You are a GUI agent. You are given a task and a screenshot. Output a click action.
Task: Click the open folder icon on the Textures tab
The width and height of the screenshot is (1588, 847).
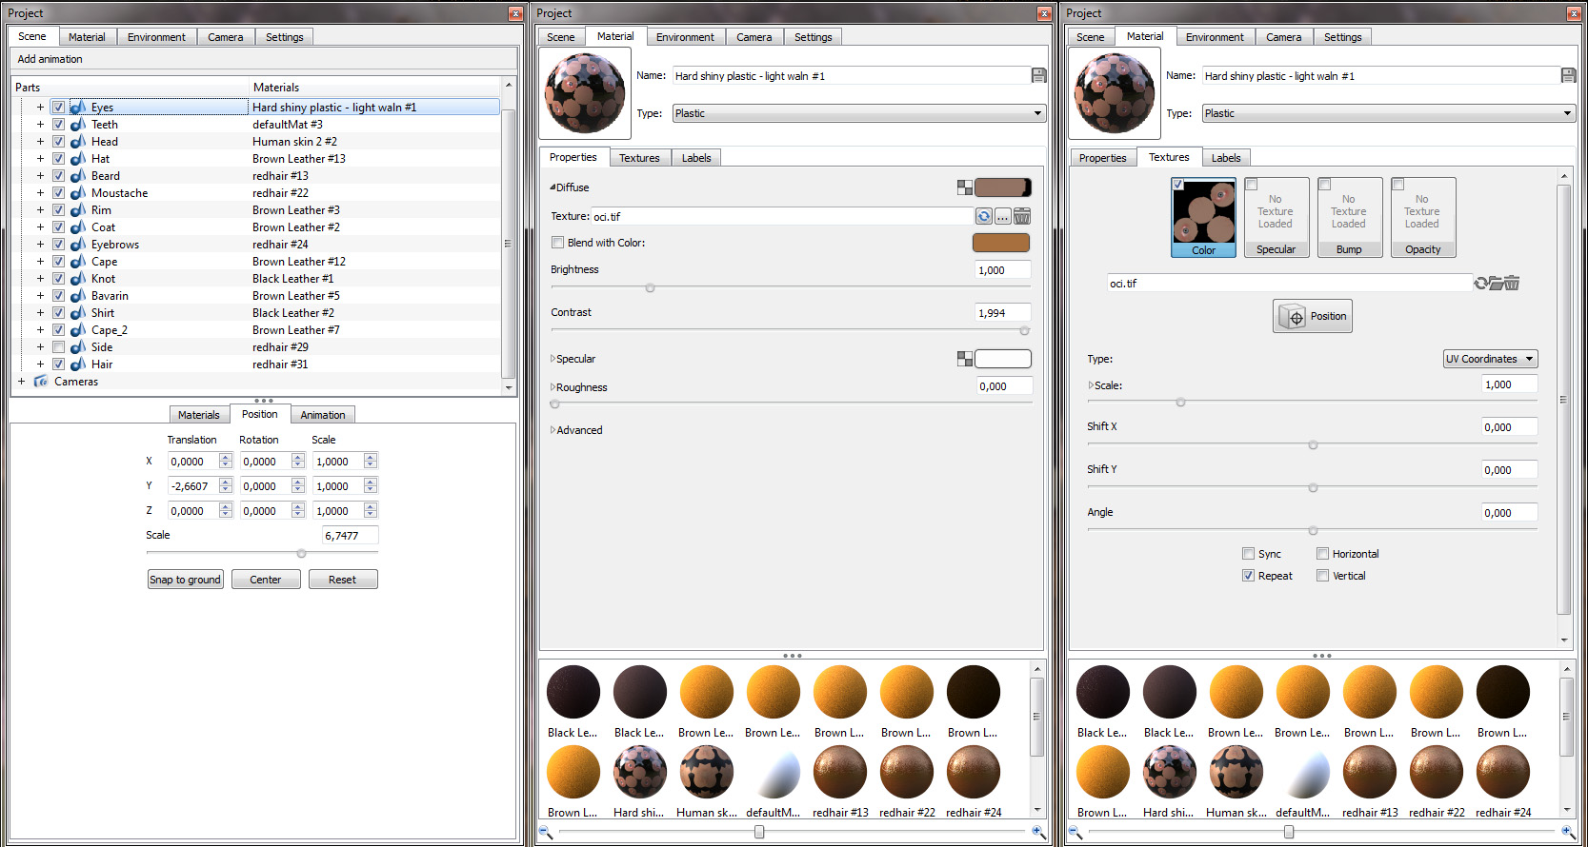click(x=1496, y=283)
